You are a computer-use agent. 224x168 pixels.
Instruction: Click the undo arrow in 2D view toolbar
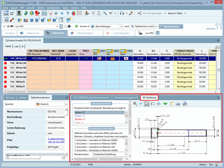(141, 104)
